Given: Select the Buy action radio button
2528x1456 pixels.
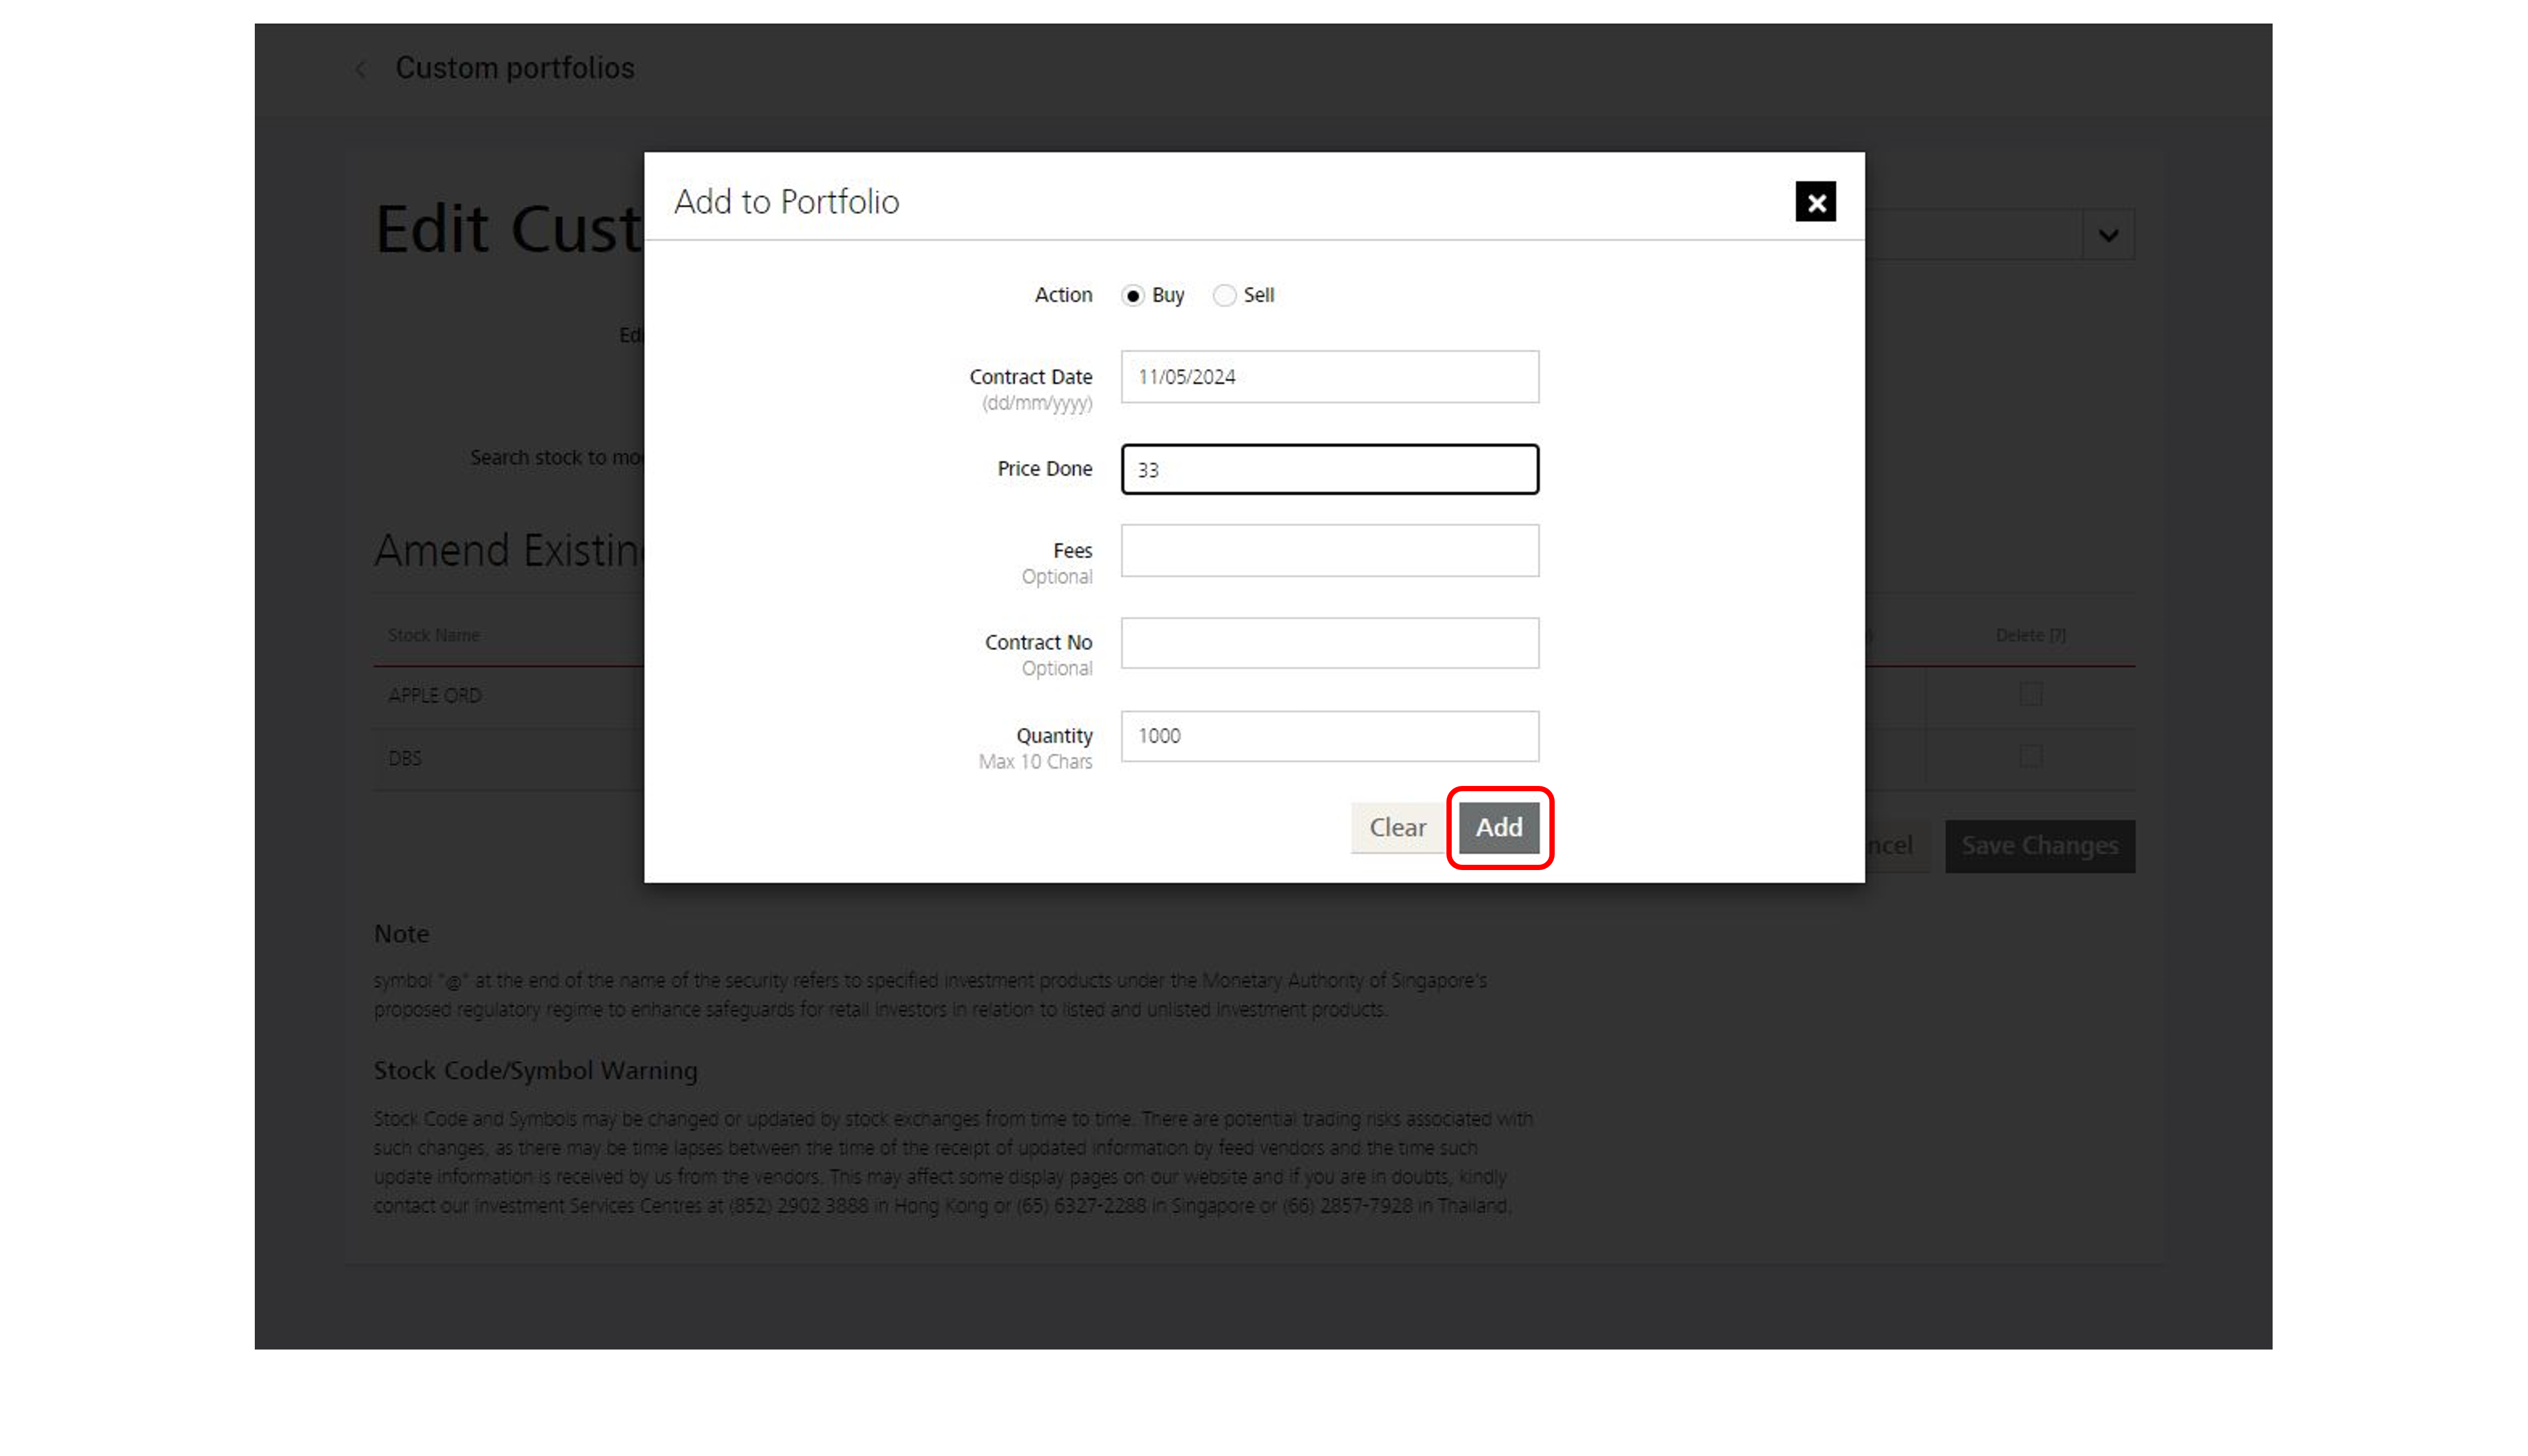Looking at the screenshot, I should 1132,296.
